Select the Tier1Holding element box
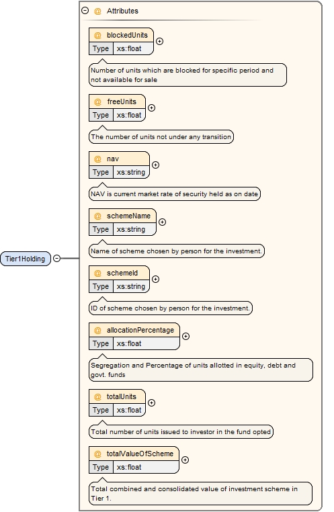This screenshot has width=334, height=512. (x=26, y=259)
